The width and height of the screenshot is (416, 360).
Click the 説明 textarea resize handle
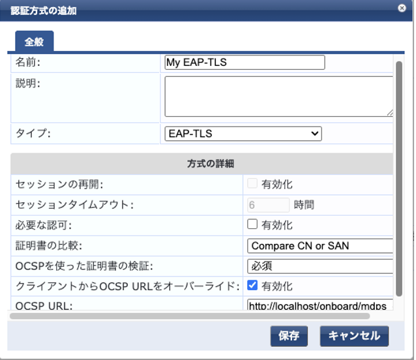(390, 112)
